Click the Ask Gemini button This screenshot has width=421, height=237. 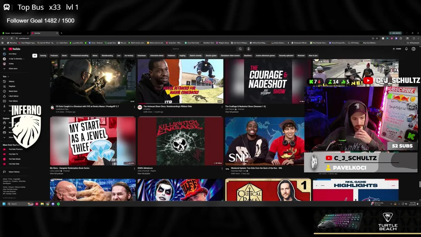coord(395,33)
